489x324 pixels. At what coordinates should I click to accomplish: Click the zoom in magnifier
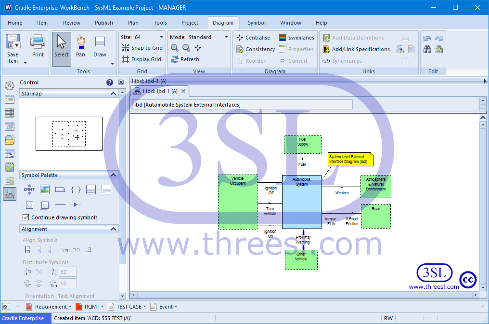point(175,48)
